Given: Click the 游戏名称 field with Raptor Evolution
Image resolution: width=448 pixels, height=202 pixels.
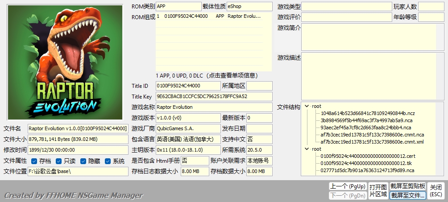Looking at the screenshot, I should 214,107.
